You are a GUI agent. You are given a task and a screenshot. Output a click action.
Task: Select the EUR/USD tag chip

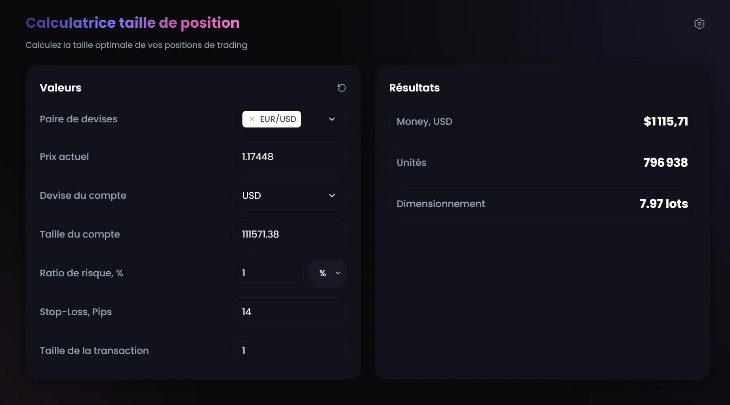tap(272, 119)
